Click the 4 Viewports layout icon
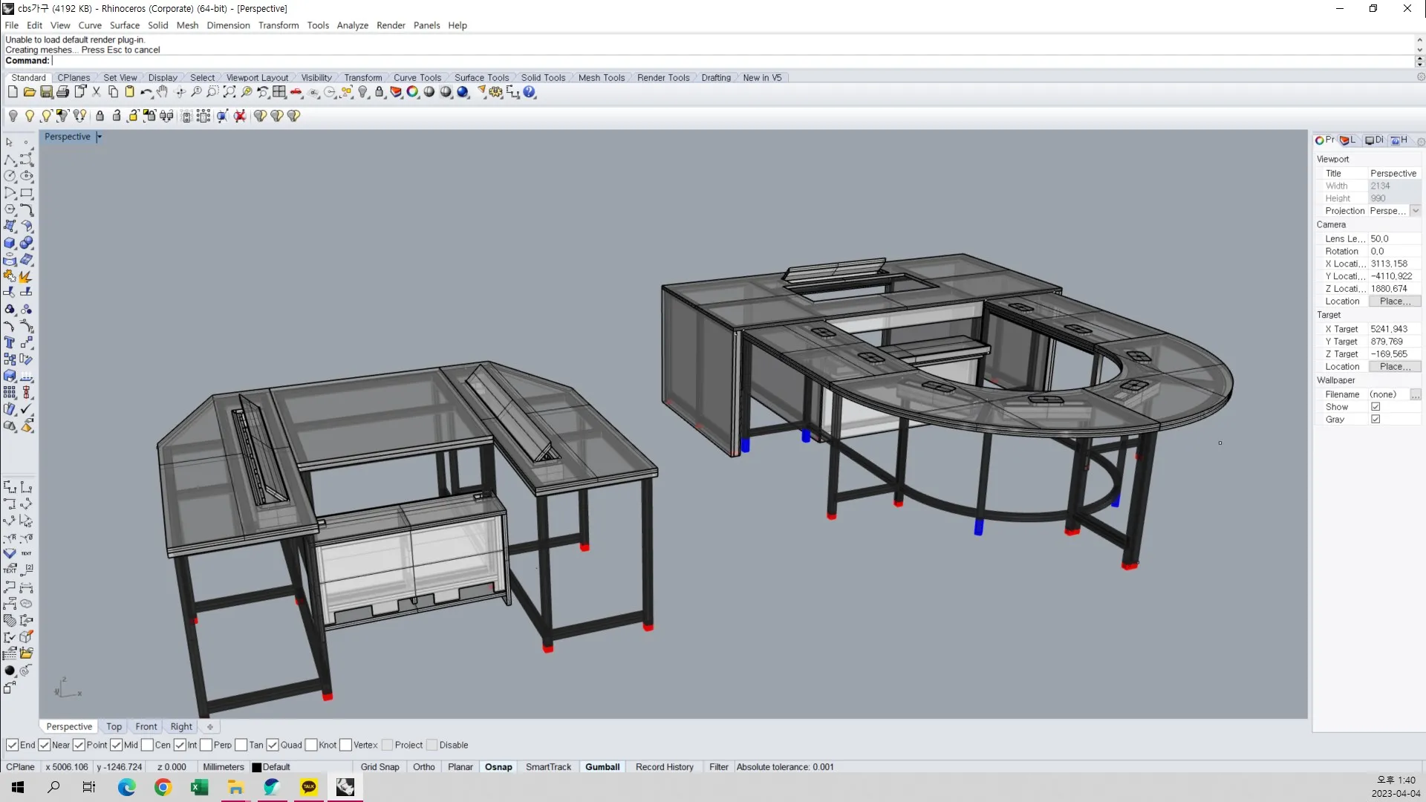This screenshot has height=802, width=1426. (x=279, y=92)
